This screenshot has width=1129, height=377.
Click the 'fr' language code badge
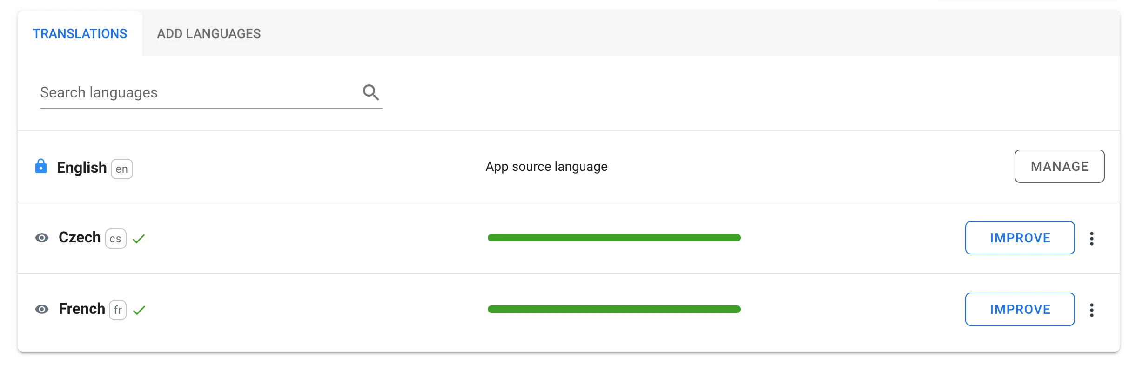click(x=118, y=310)
